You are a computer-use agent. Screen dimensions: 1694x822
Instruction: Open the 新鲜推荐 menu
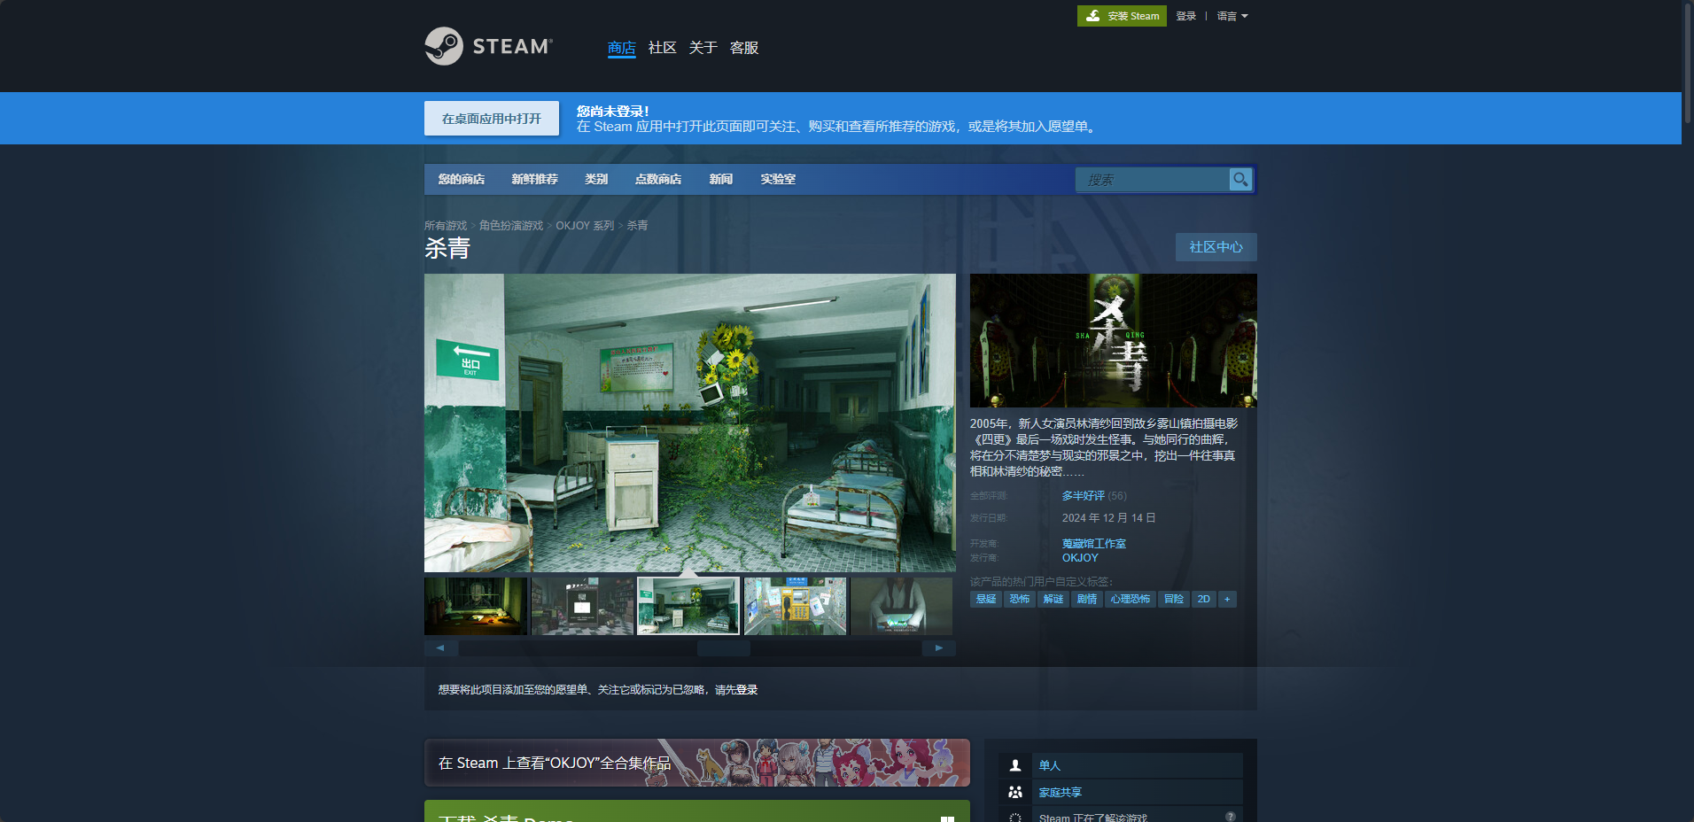point(534,179)
